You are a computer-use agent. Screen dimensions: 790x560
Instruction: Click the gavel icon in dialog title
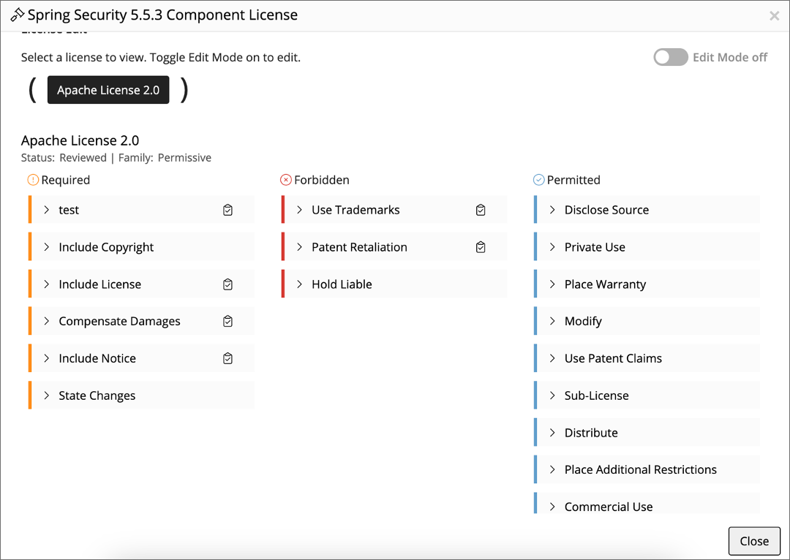click(x=17, y=15)
